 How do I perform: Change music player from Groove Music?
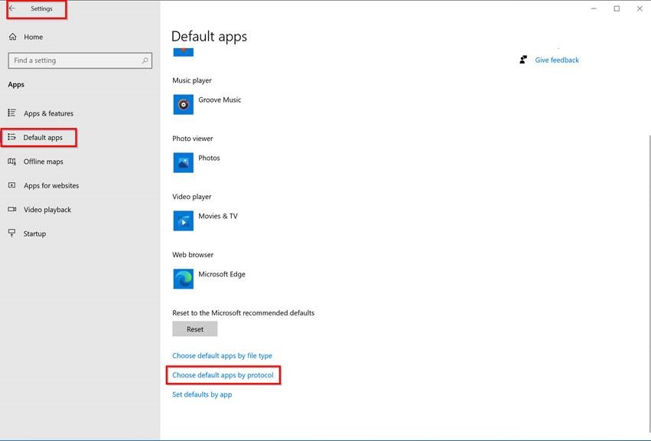point(220,100)
